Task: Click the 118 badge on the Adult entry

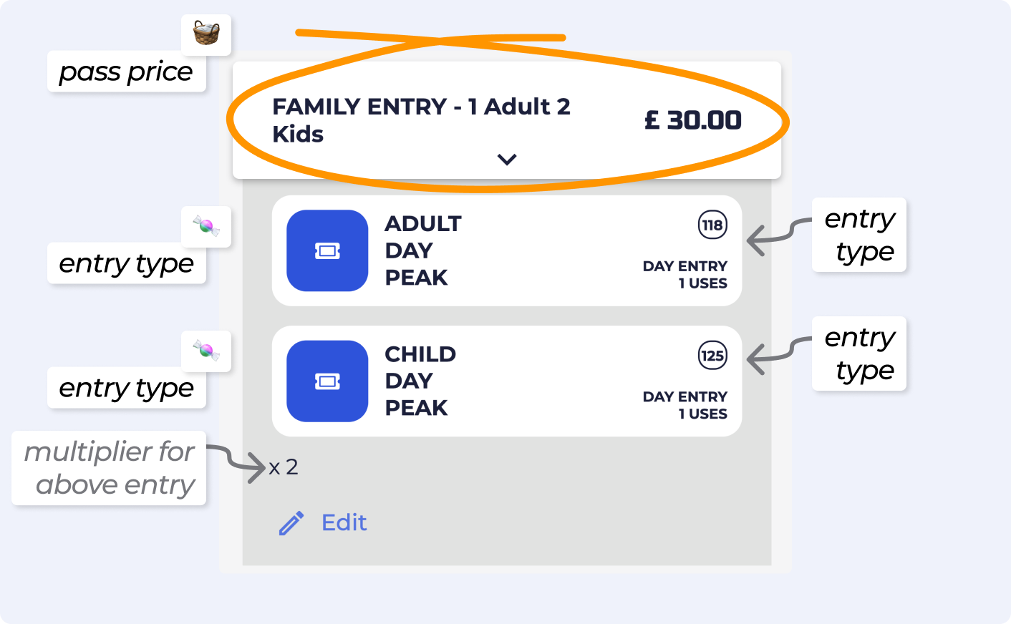Action: pyautogui.click(x=712, y=225)
